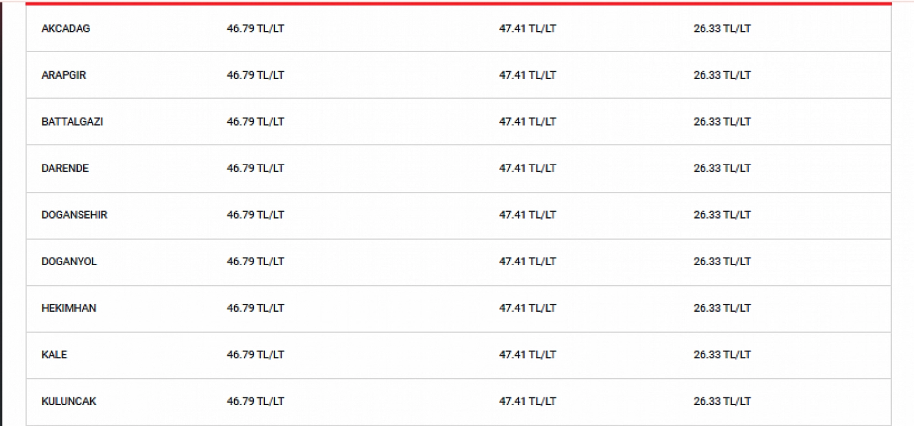The height and width of the screenshot is (426, 914).
Task: Click the 26.33 TL/LT price for BATTALGAZI
Action: coord(722,122)
